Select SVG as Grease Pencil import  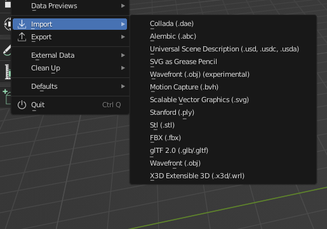point(224,62)
